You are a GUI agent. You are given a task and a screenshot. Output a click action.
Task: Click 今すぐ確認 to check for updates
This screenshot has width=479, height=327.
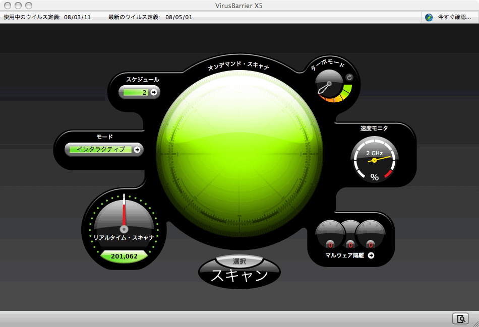454,18
